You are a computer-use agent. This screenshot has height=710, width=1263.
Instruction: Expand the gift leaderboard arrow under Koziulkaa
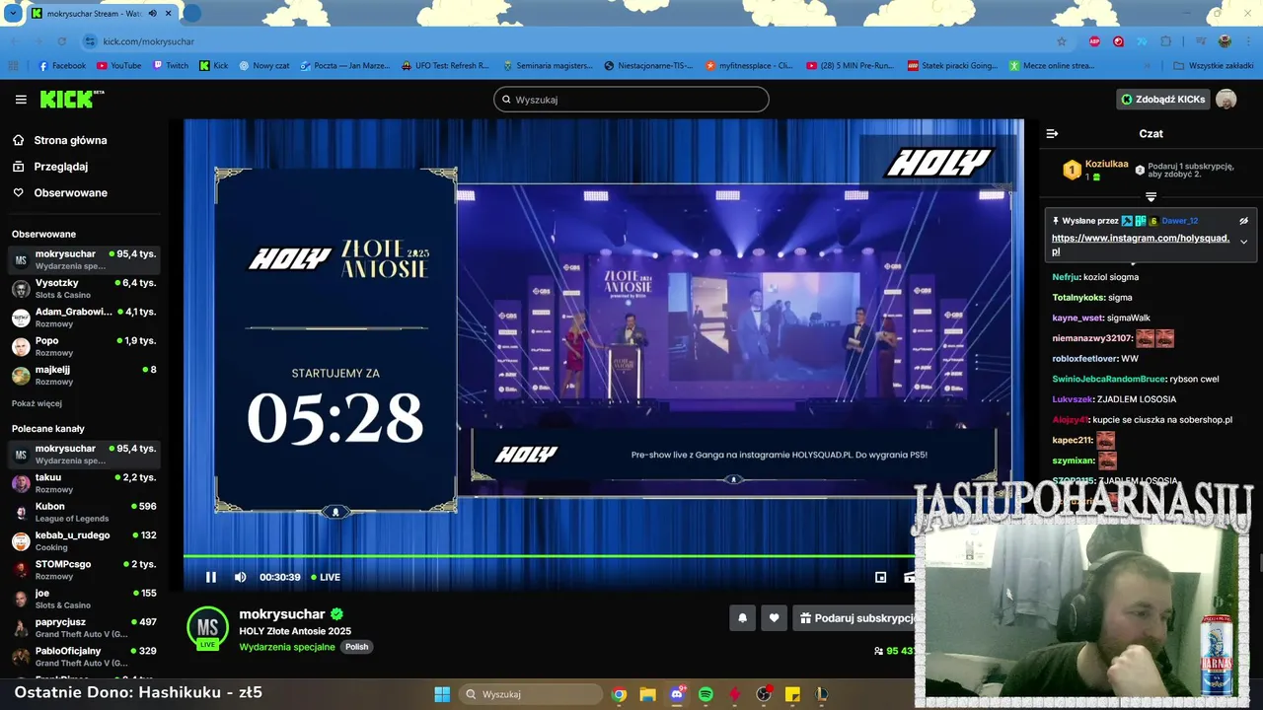[x=1151, y=197]
